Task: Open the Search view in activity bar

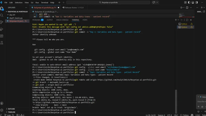Action: pyautogui.click(x=2, y=15)
